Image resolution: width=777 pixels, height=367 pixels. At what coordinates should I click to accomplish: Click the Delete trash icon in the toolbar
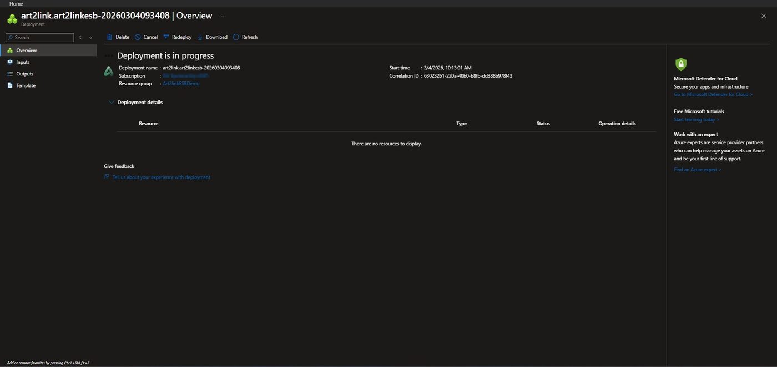pyautogui.click(x=109, y=37)
